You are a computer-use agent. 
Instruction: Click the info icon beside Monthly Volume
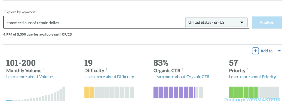tap(44, 69)
